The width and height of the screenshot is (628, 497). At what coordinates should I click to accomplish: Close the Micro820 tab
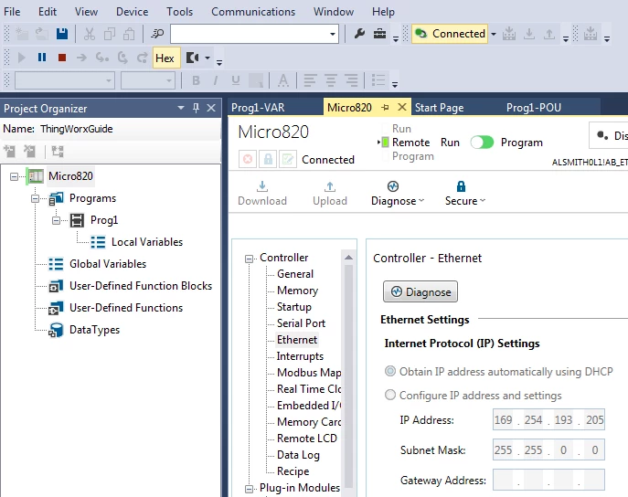pyautogui.click(x=402, y=107)
